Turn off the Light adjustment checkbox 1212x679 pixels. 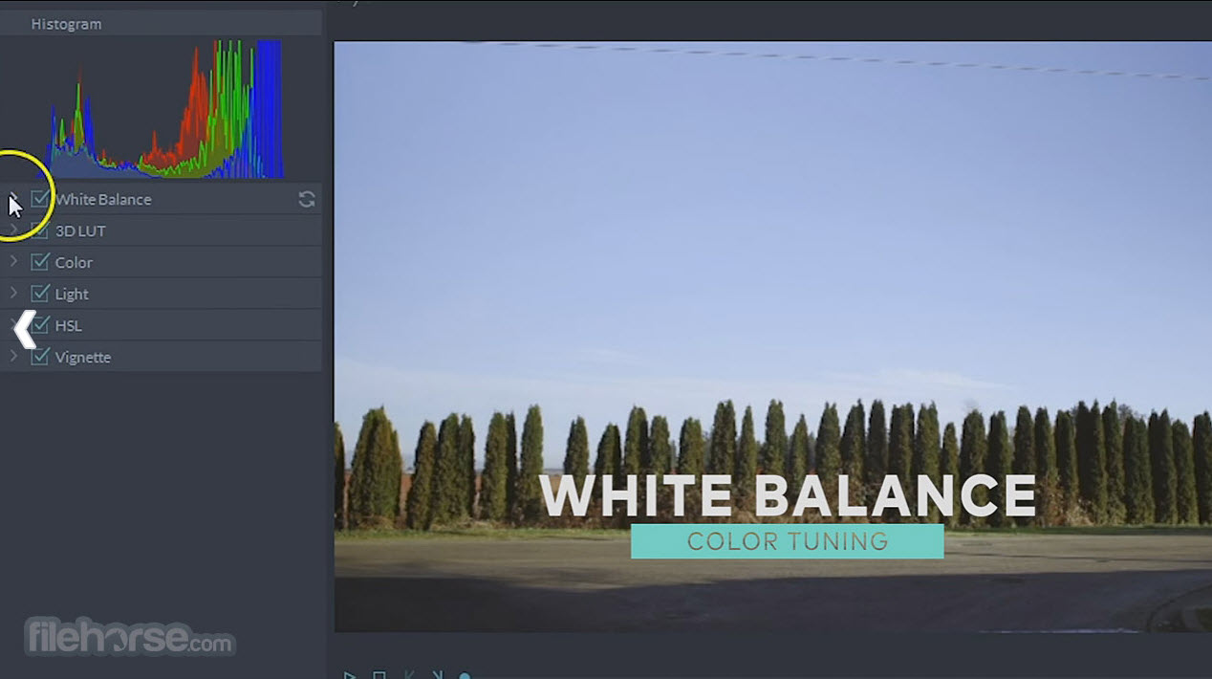[40, 294]
